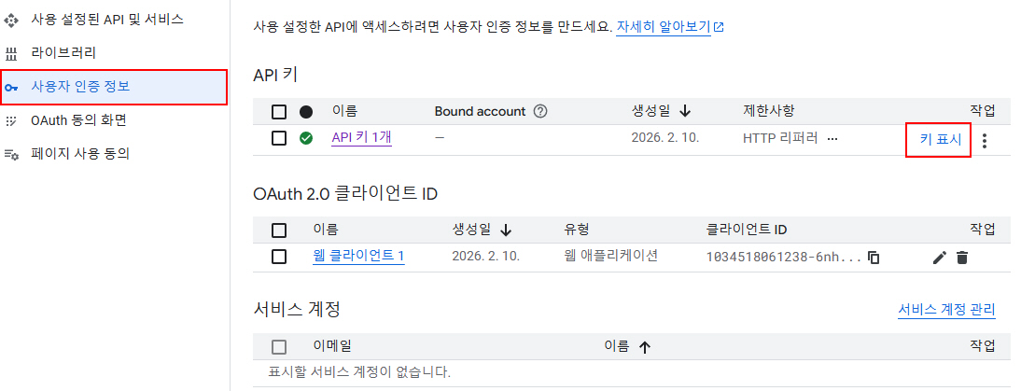Click the 키 표시 button
The height and width of the screenshot is (391, 1021).
point(939,139)
